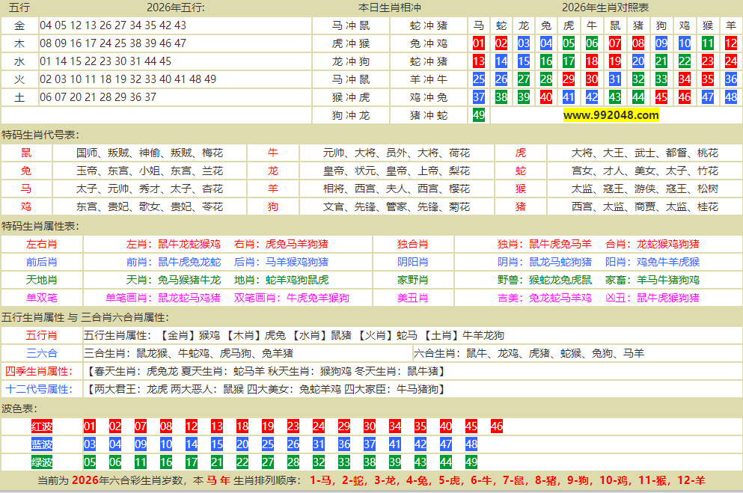This screenshot has height=493, width=743.
Task: Select the 五行肖 category label
Action: pyautogui.click(x=42, y=335)
